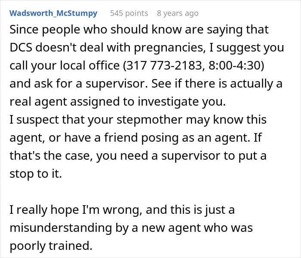Viewport: 301px width, 258px height.
Task: Click the text poorly trained
Action: click(x=51, y=246)
